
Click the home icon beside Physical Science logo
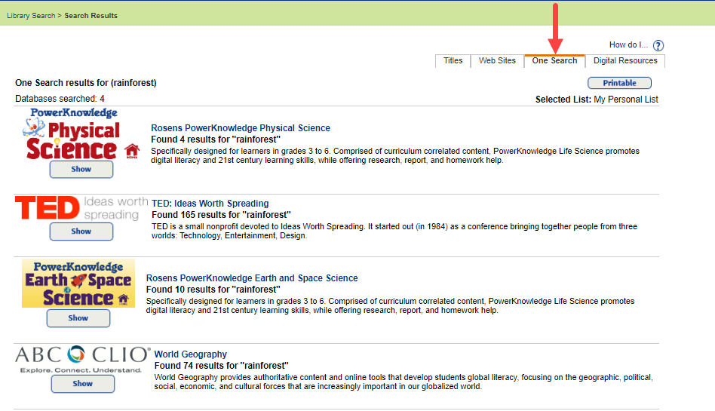(x=132, y=150)
